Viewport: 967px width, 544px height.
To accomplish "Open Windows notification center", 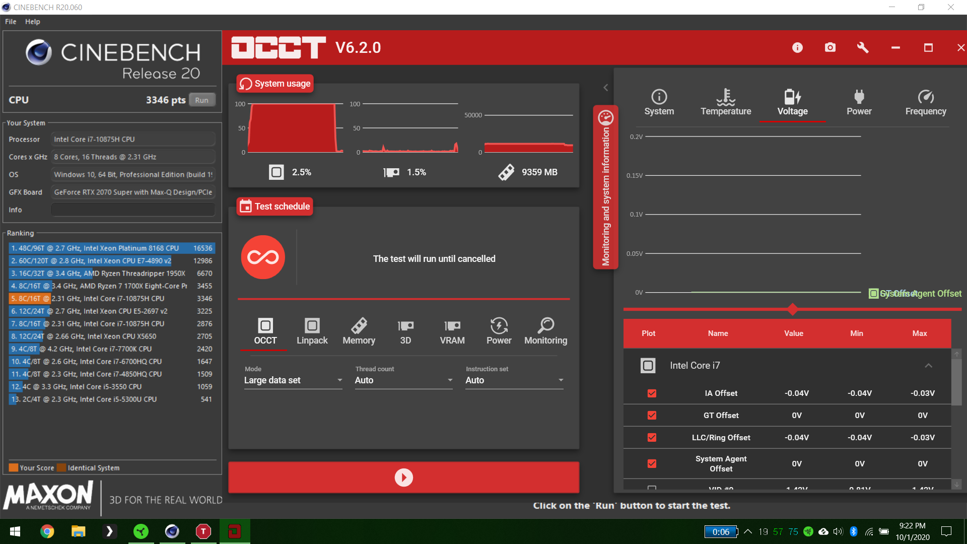I will (946, 531).
